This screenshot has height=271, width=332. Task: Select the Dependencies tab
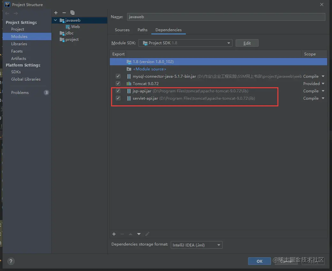pyautogui.click(x=169, y=30)
